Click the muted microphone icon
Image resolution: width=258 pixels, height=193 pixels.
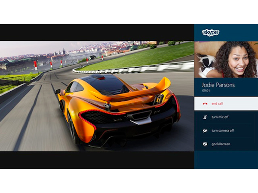tap(205, 117)
